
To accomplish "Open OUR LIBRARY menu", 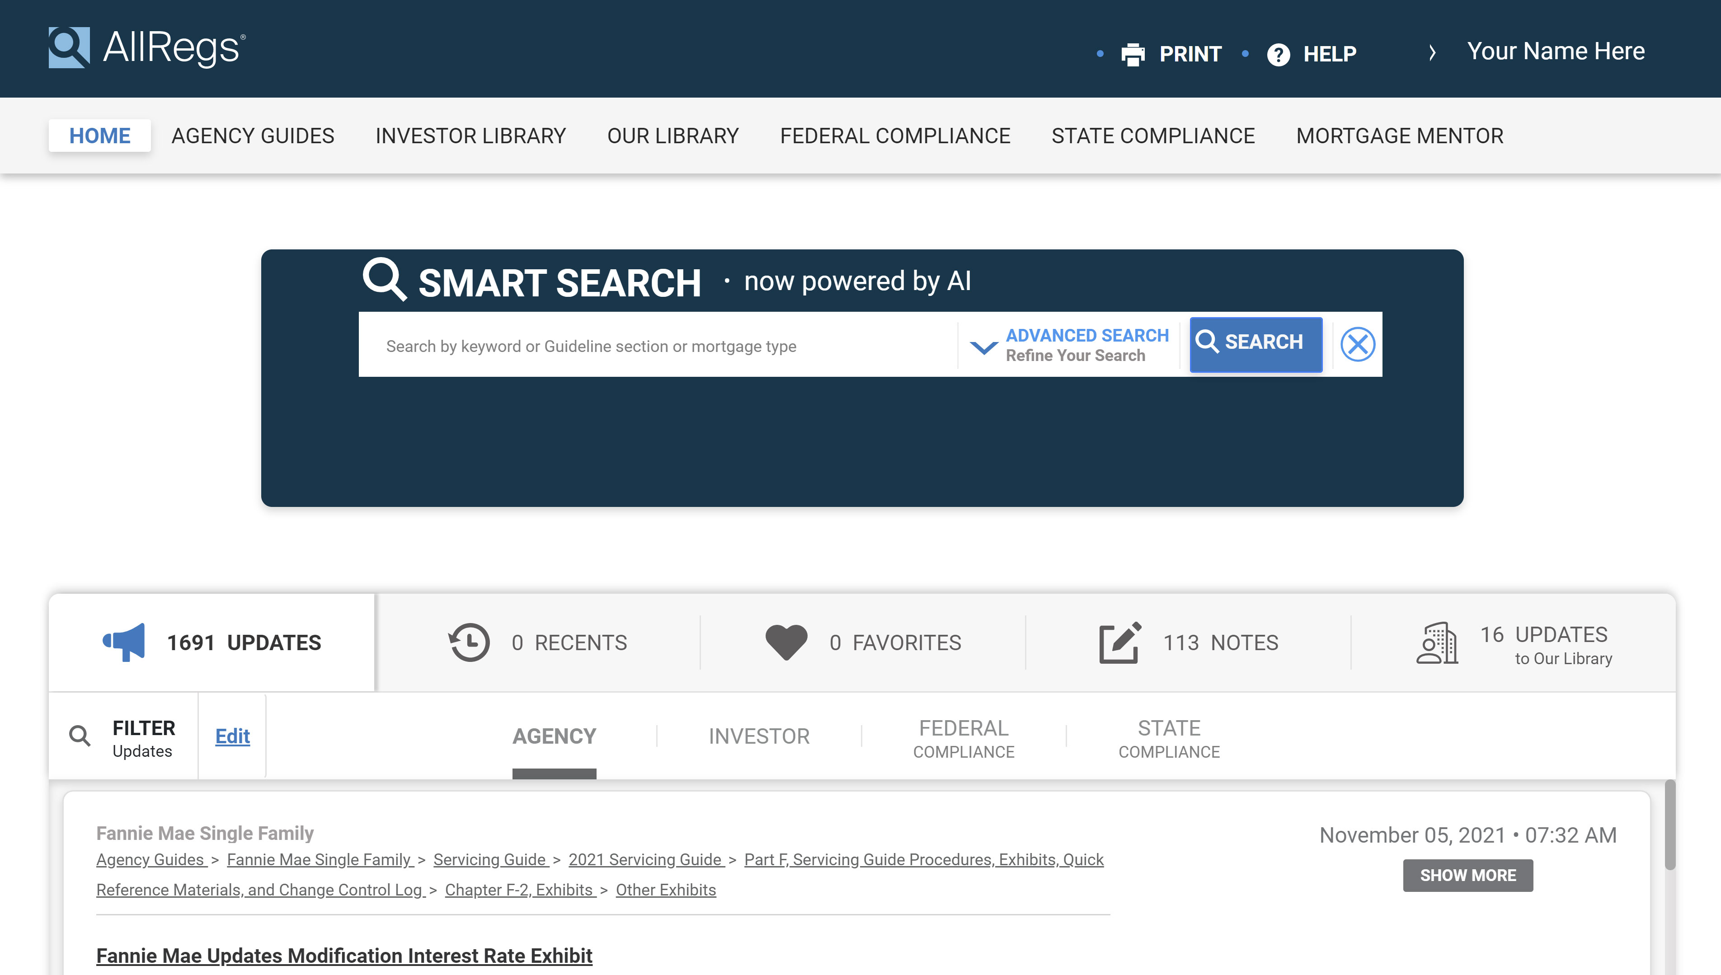I will point(673,136).
